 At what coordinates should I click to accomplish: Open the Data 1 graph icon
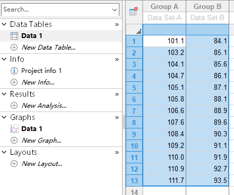(14, 129)
